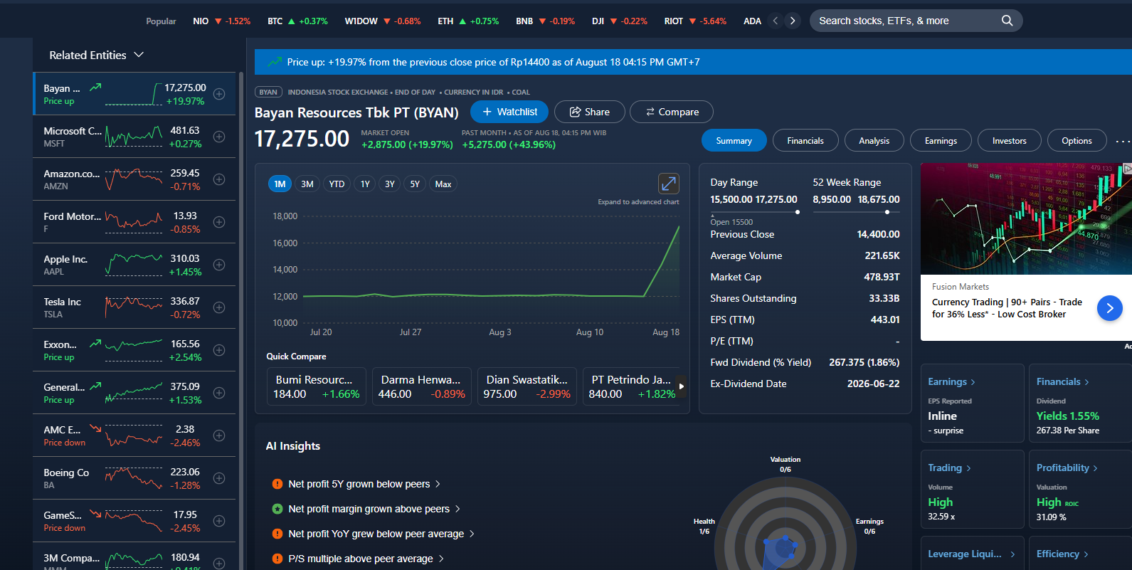The image size is (1132, 570).
Task: Open the BTC ticker in Popular bar
Action: pos(297,21)
